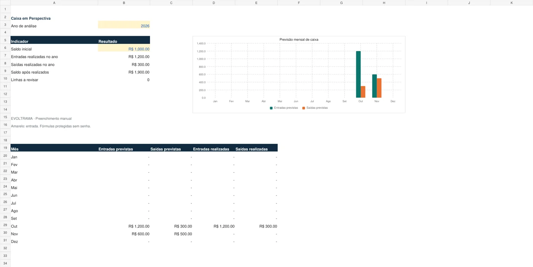533x267 pixels.
Task: Click the "Ano de análise" label
Action: (24, 26)
